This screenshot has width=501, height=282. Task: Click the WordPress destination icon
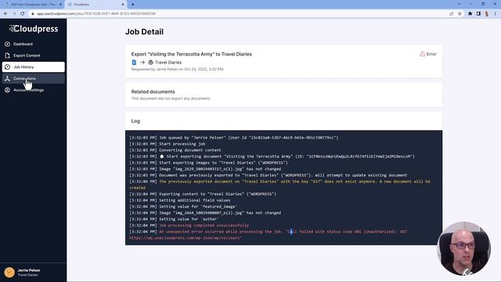(151, 63)
